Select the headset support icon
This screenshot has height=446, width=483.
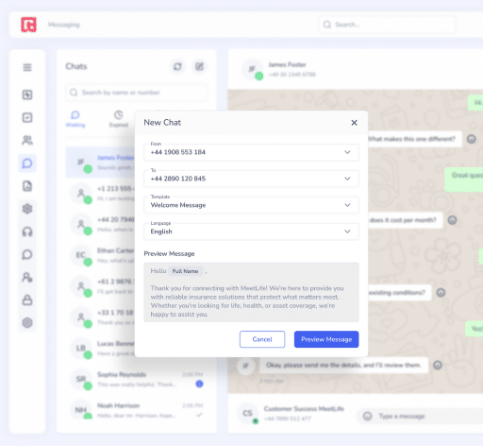coord(27,232)
